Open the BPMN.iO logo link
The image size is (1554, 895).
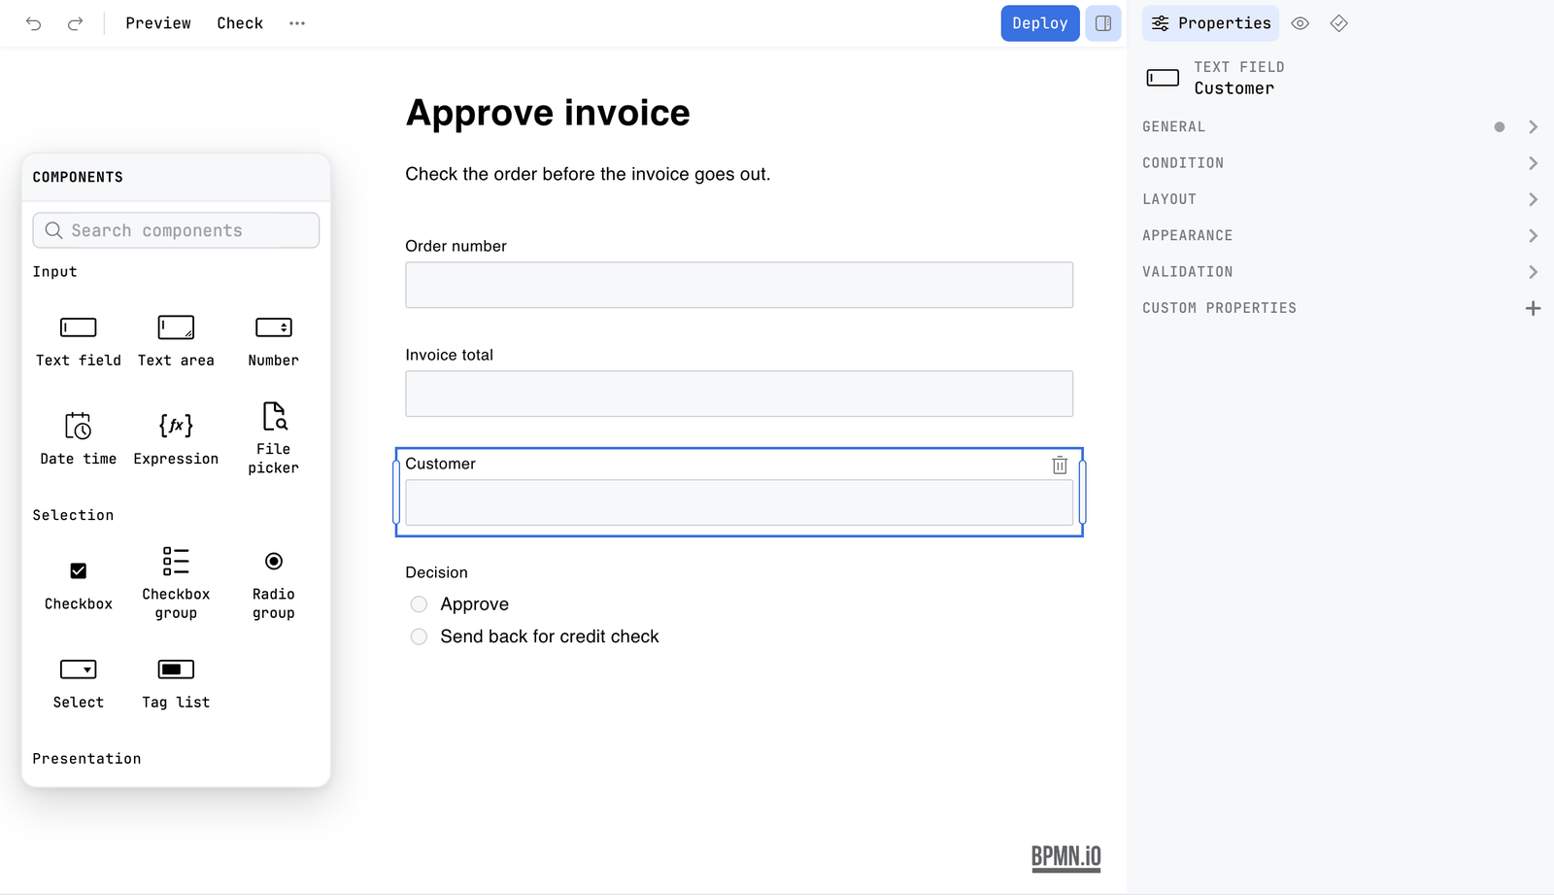tap(1065, 857)
